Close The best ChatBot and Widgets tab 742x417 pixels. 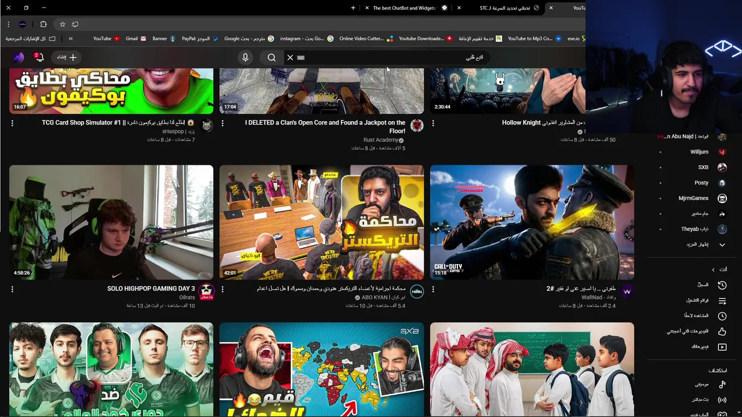coord(366,8)
